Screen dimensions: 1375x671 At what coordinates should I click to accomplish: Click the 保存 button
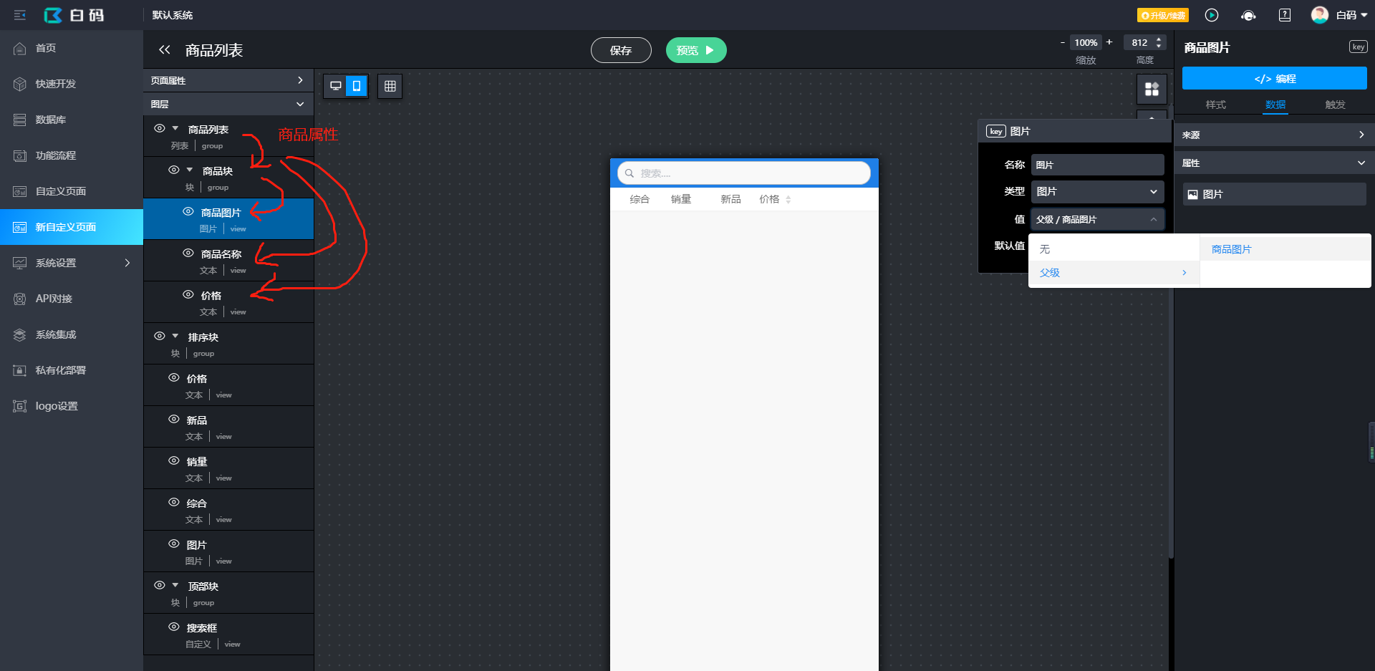[621, 50]
